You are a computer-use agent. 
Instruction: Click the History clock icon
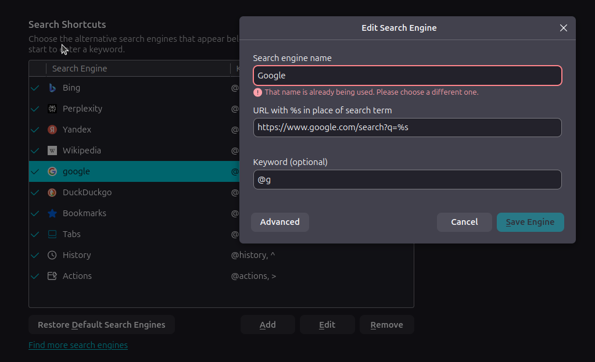click(52, 255)
